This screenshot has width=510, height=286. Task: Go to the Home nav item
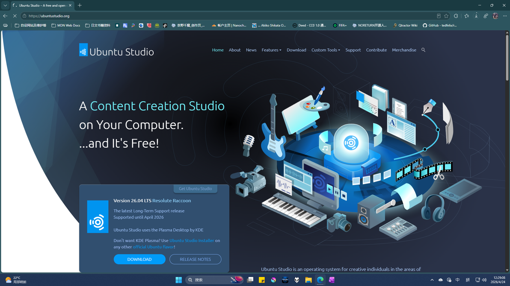pyautogui.click(x=218, y=50)
